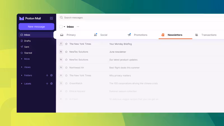Screen dimensions: 224x126
Task: Tick the select all messages checkbox
Action: click(x=61, y=27)
